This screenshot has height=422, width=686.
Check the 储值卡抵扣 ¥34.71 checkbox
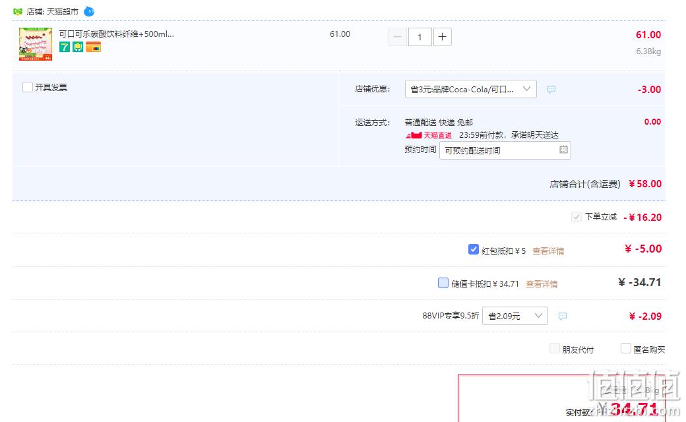(443, 282)
